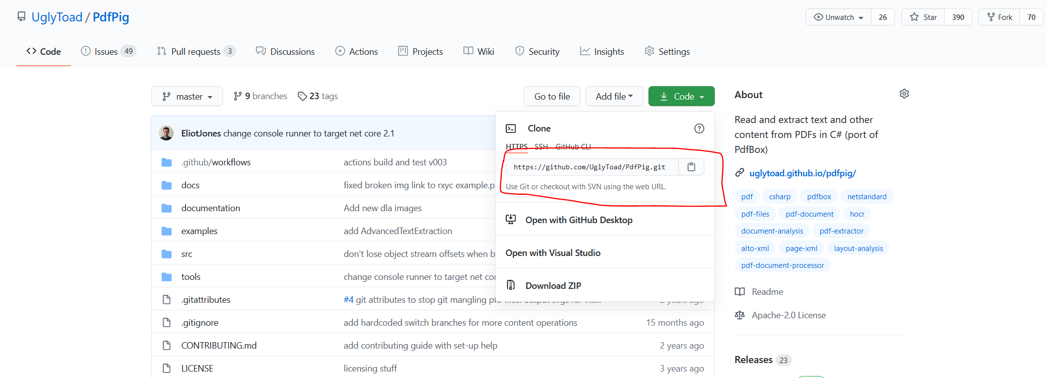Go to the Discussions tab
This screenshot has width=1047, height=378.
coord(285,51)
